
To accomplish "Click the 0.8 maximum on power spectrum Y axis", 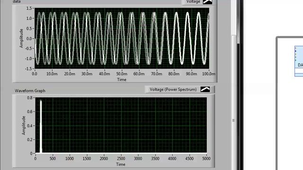I will 30,98.
